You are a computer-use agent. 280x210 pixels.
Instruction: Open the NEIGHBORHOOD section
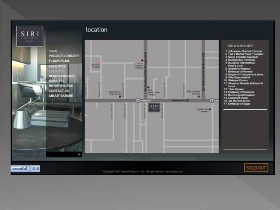click(x=62, y=76)
